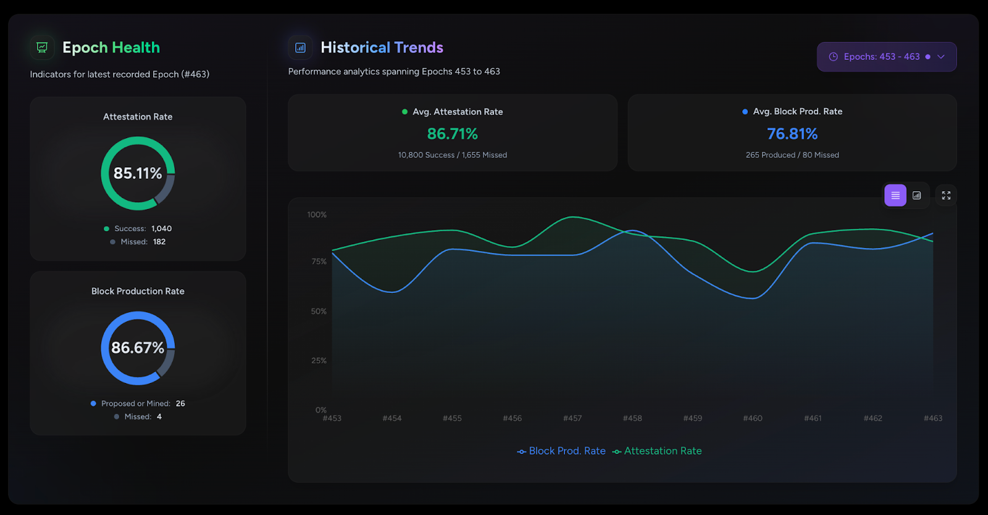Viewport: 988px width, 515px height.
Task: Toggle the Block Prod. Rate legend series
Action: point(561,451)
